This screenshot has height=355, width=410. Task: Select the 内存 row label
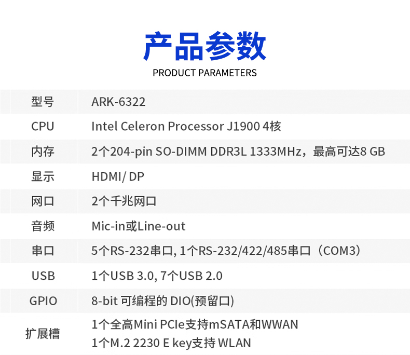click(43, 152)
